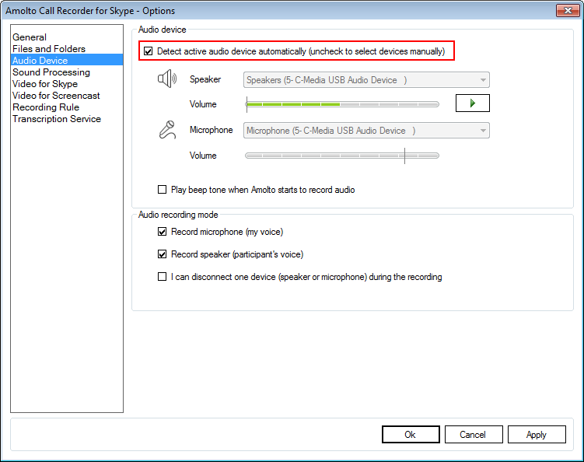Select Audio Device category
This screenshot has height=462, width=584.
67,61
